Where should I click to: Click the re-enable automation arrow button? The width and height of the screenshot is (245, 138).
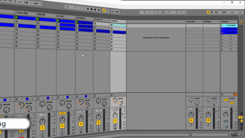click(107, 11)
